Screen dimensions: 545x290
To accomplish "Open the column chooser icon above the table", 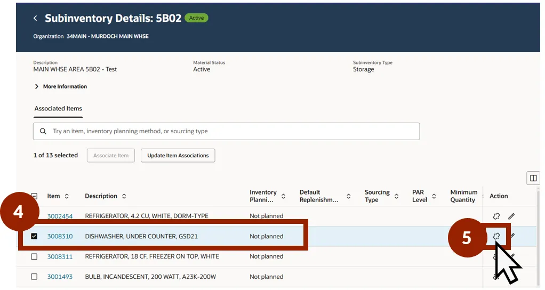I will pos(533,178).
